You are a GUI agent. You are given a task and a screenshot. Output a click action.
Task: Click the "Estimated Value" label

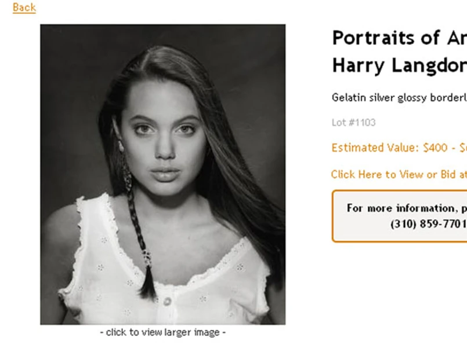click(374, 148)
